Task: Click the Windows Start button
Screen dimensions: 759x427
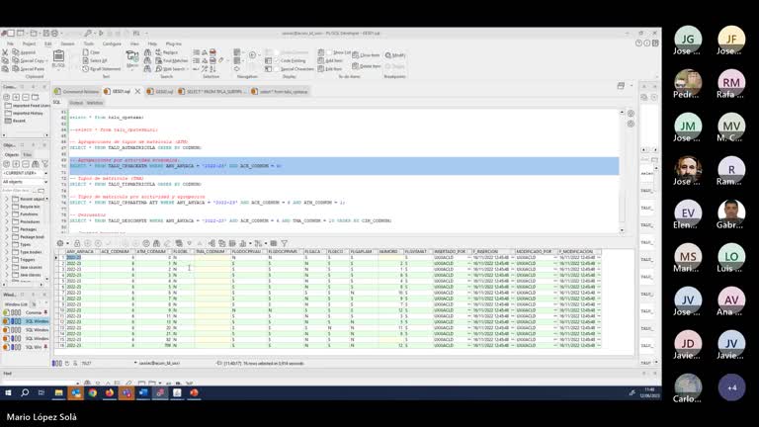Action: pos(8,392)
